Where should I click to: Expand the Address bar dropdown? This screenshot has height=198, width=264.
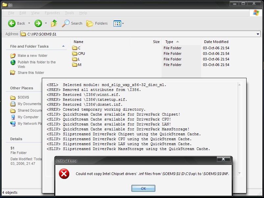[258, 34]
